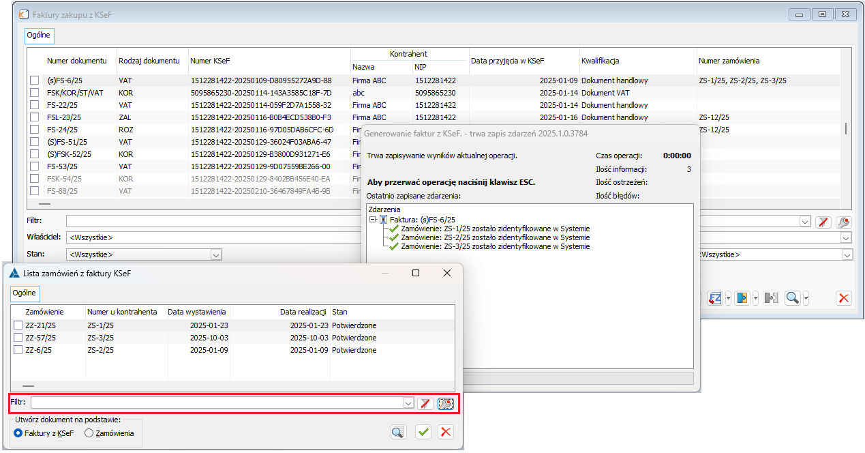Click the Filtr text field in order list dialog
Screen dimensions: 865x453
[x=217, y=403]
